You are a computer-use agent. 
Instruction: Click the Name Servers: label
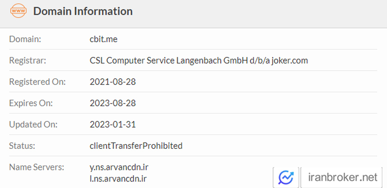[37, 167]
